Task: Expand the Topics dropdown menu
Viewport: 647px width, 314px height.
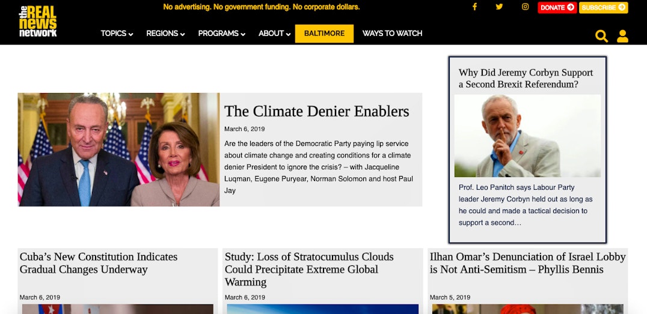Action: point(117,34)
